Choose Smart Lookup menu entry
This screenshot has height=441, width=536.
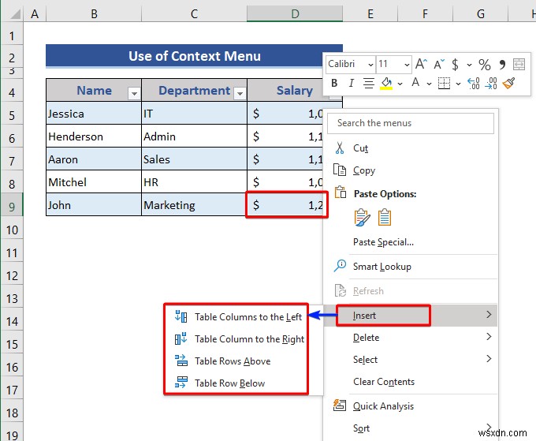(382, 267)
